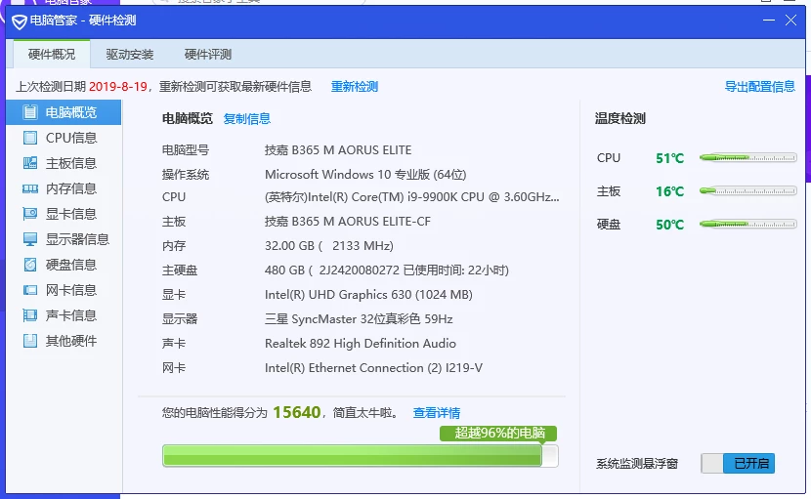Viewport: 811px width, 499px height.
Task: Click Realtek 892 High Definition Audio text
Action: pyautogui.click(x=361, y=344)
